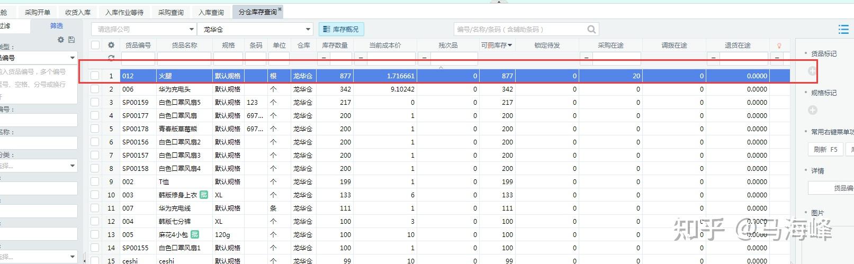Click the 货品名称 column header
Image resolution: width=854 pixels, height=264 pixels.
coord(184,45)
